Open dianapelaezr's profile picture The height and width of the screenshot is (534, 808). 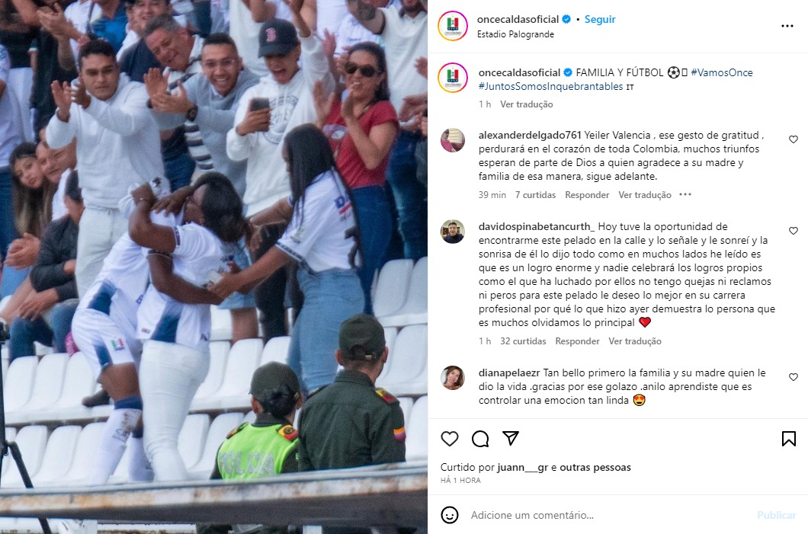[x=453, y=378]
